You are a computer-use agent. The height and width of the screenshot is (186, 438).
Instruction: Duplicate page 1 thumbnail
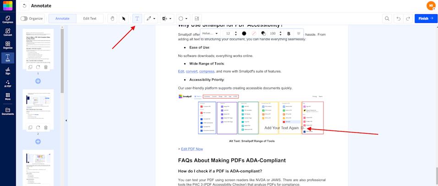coord(30,67)
